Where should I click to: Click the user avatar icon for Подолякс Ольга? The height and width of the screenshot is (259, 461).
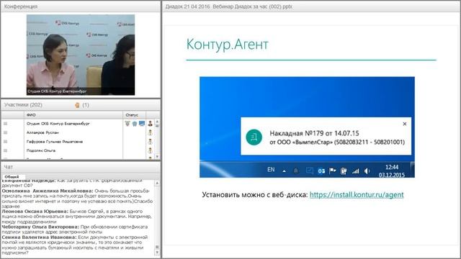[x=151, y=150]
